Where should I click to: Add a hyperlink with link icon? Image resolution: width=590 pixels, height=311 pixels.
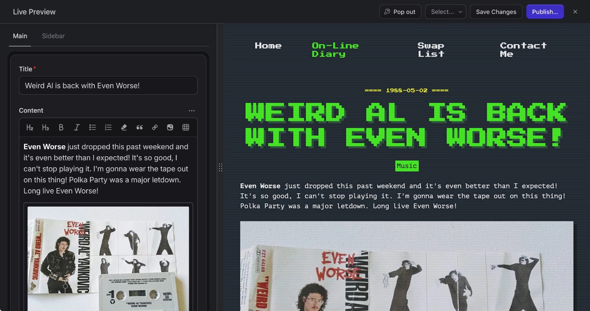click(155, 127)
